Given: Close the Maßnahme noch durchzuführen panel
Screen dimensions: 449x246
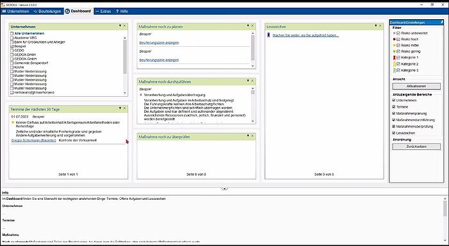Looking at the screenshot, I should pos(252,81).
